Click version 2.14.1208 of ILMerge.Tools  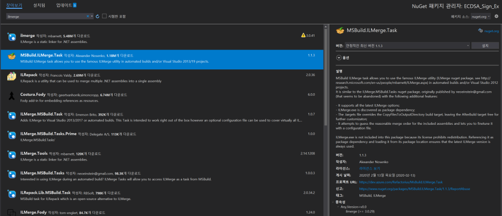point(308,154)
